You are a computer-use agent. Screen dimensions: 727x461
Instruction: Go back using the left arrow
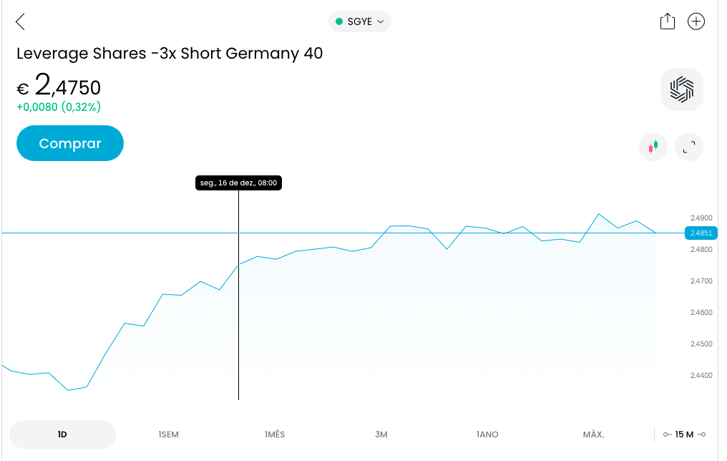(x=20, y=22)
